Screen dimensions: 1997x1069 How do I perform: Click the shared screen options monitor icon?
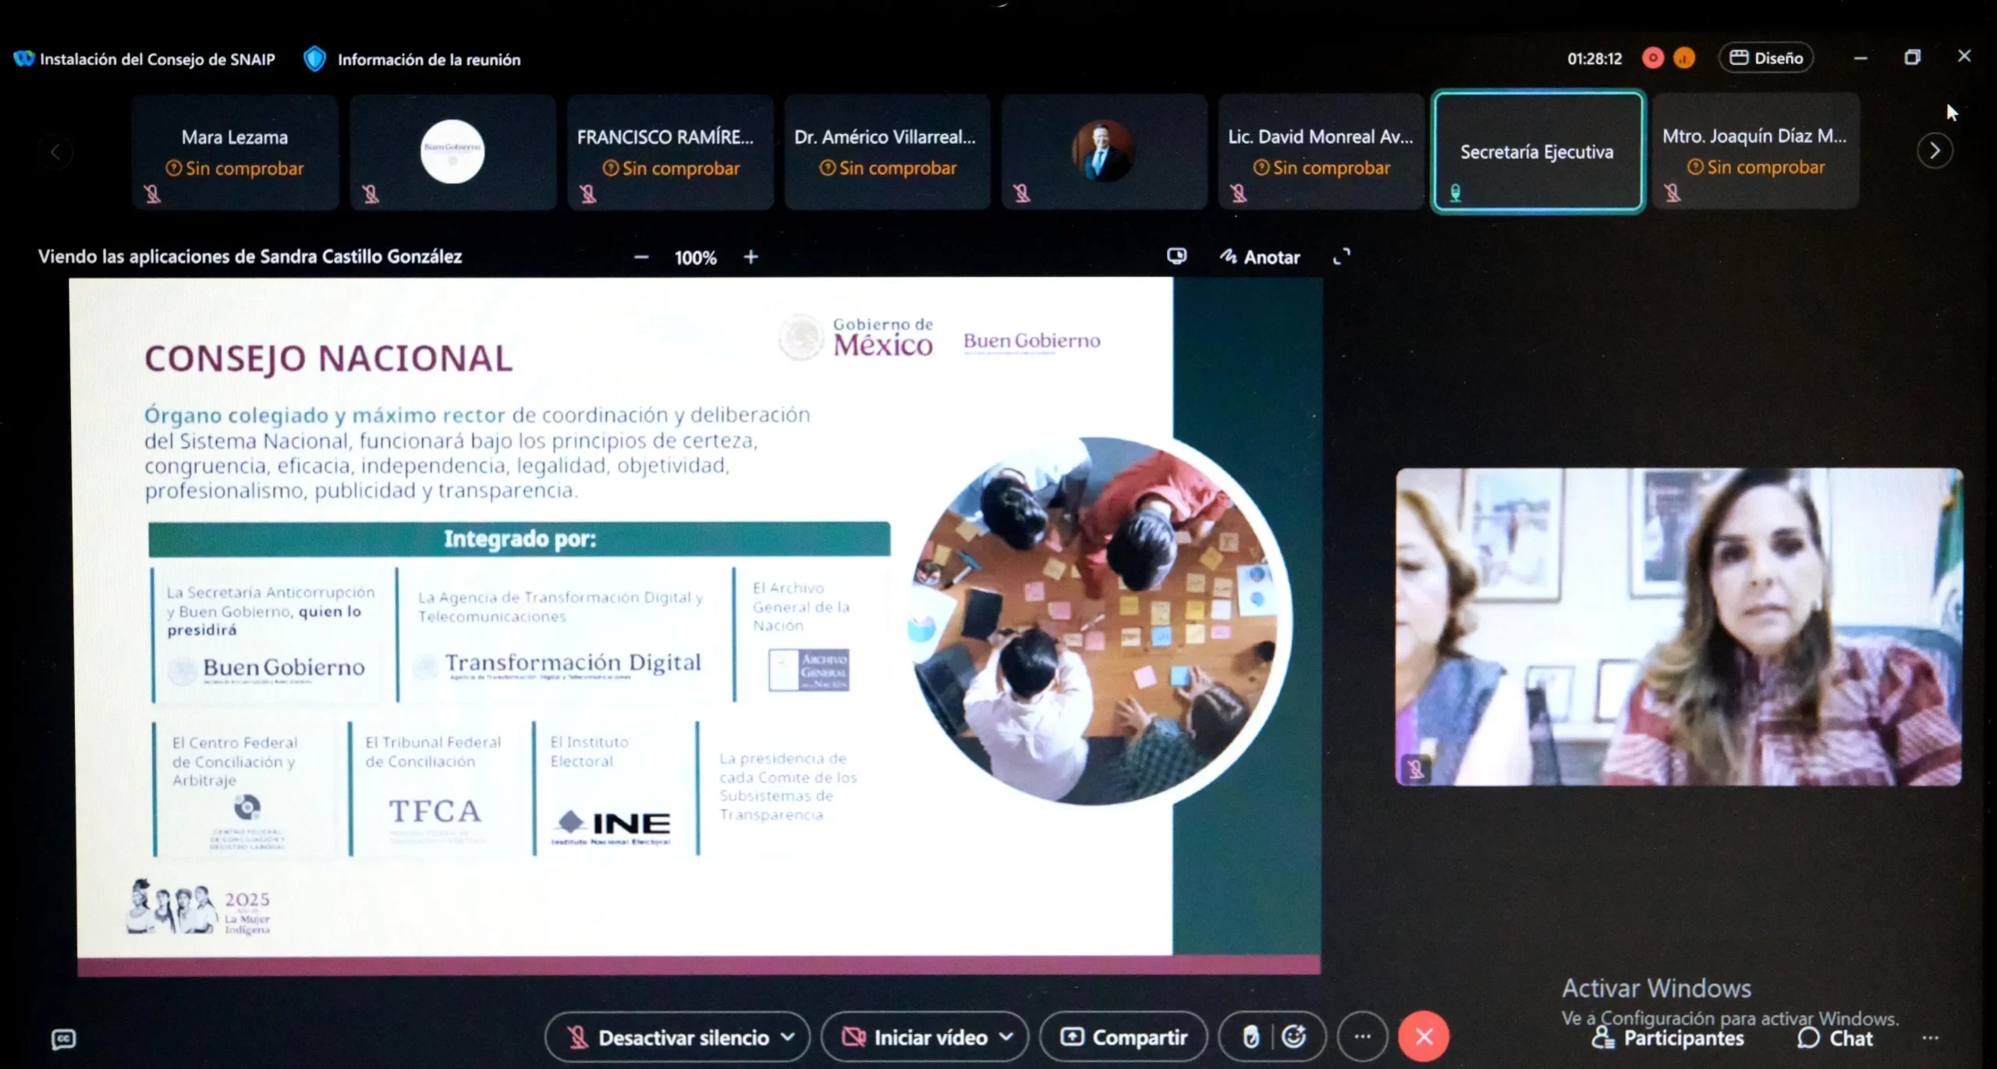pyautogui.click(x=1176, y=256)
